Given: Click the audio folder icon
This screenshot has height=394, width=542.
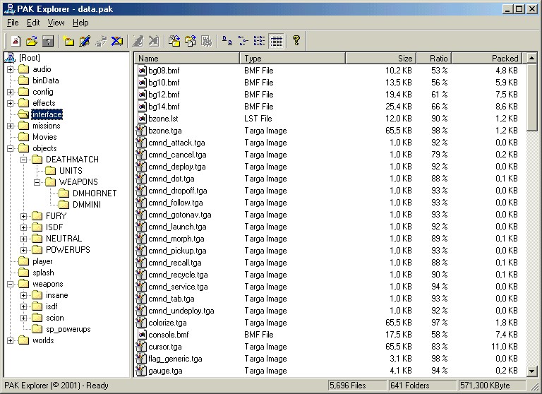Looking at the screenshot, I should coord(23,69).
